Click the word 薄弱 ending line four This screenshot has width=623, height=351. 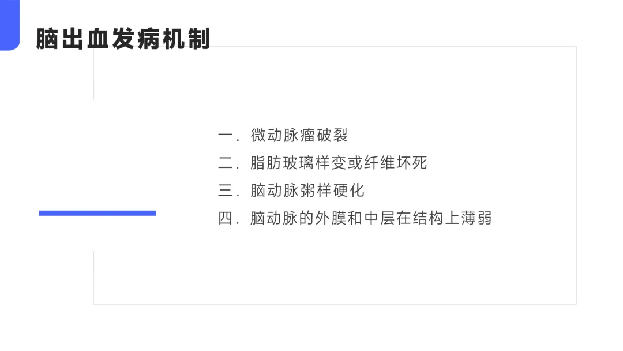coord(476,218)
